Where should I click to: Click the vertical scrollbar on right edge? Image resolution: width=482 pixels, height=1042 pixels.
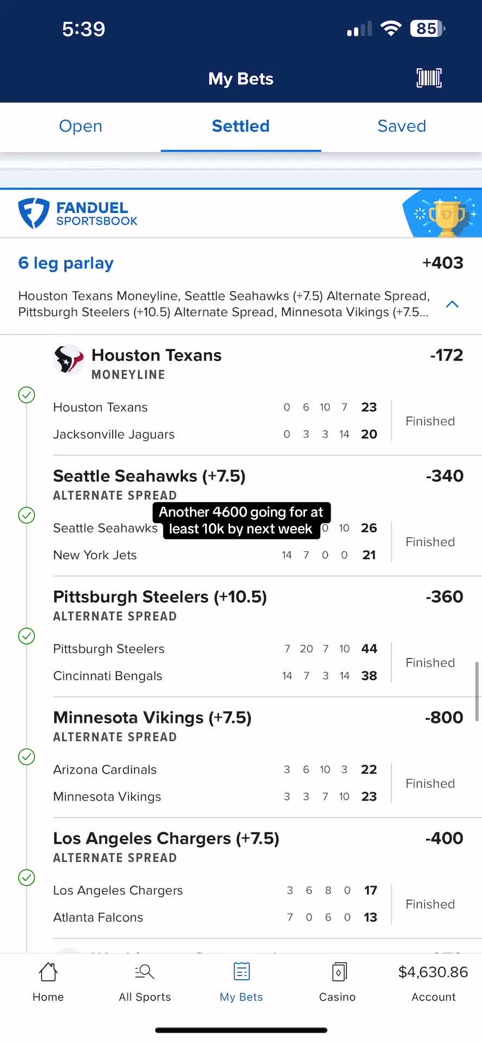click(x=477, y=691)
